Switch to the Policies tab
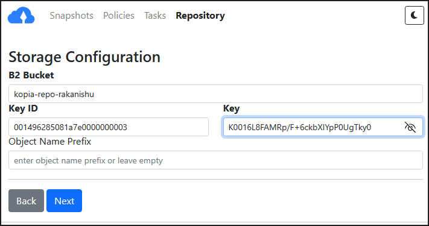The image size is (429, 226). [119, 16]
